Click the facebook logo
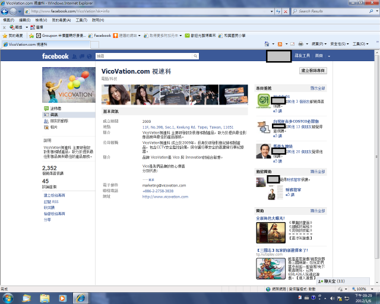Image resolution: width=380 pixels, height=304 pixels. coord(55,56)
